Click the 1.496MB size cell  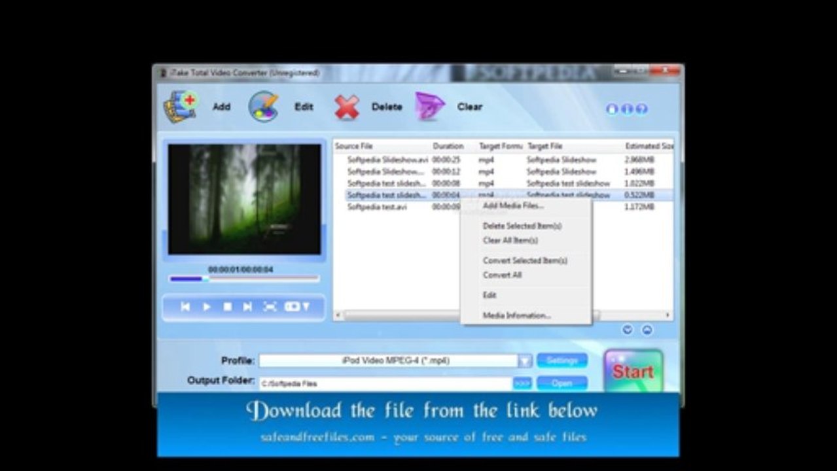(x=639, y=171)
